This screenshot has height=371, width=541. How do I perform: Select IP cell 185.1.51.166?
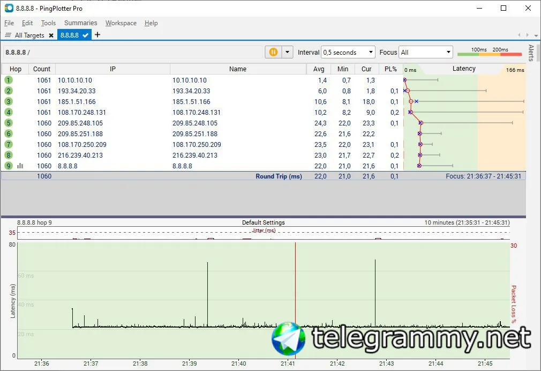(x=77, y=101)
